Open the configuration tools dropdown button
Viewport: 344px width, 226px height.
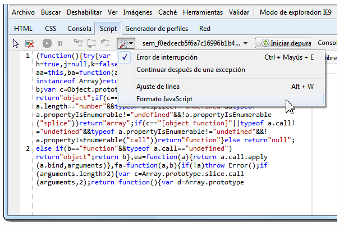click(x=126, y=43)
